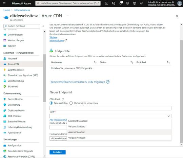Choose Microsoft Standard from Tarif list
Image resolution: width=183 pixels, height=158 pixels.
(119, 121)
